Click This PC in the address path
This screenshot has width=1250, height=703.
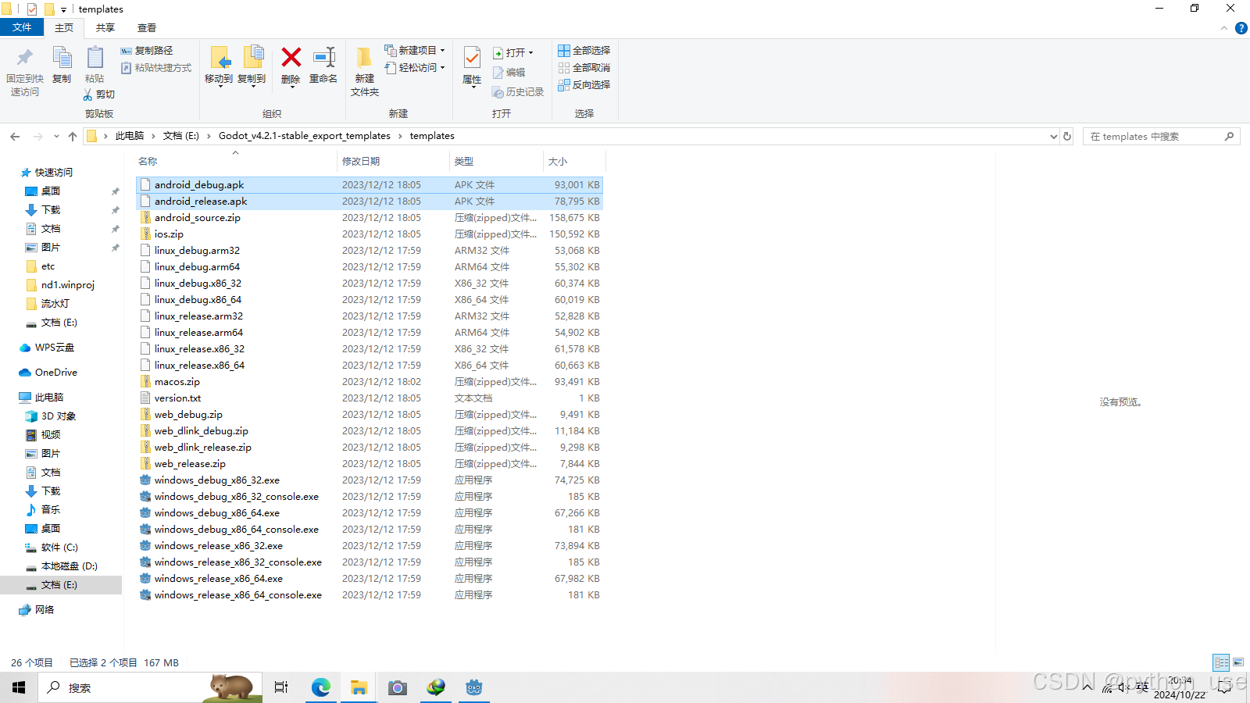(130, 136)
